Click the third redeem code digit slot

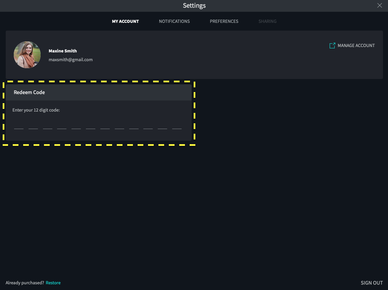48,126
